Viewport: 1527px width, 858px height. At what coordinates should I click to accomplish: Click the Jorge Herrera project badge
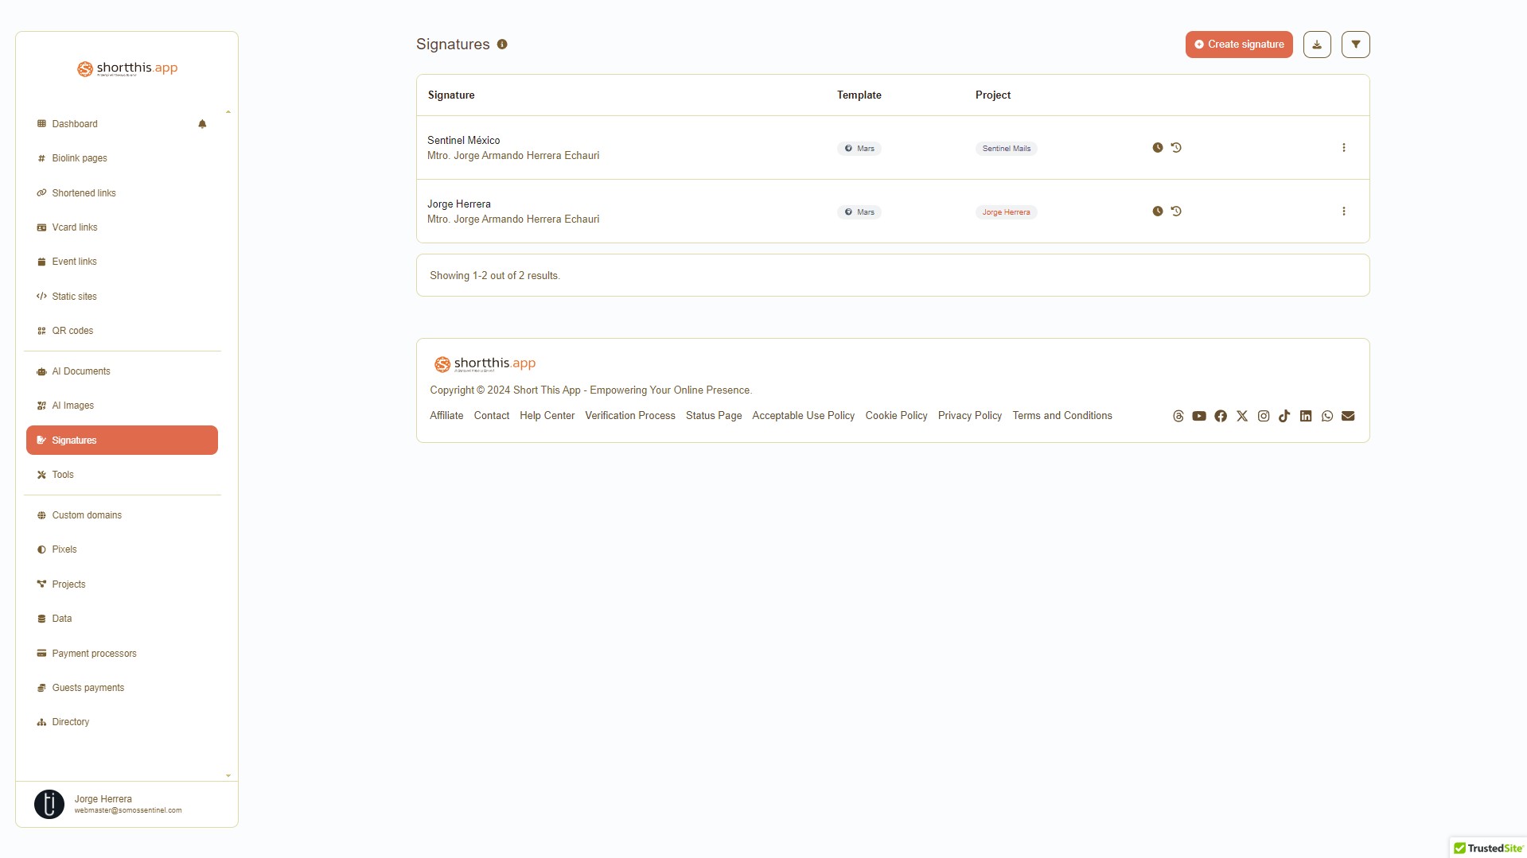click(1007, 212)
